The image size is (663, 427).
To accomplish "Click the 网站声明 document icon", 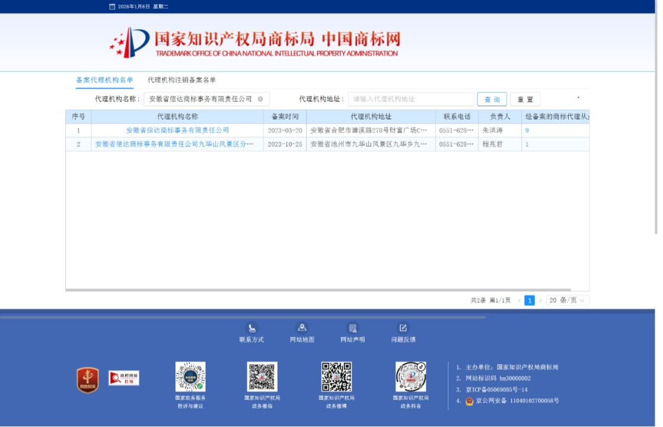I will (353, 328).
